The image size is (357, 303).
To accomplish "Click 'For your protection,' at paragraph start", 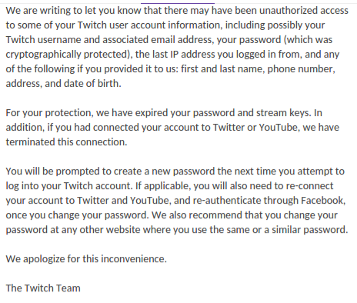I will (x=49, y=113).
